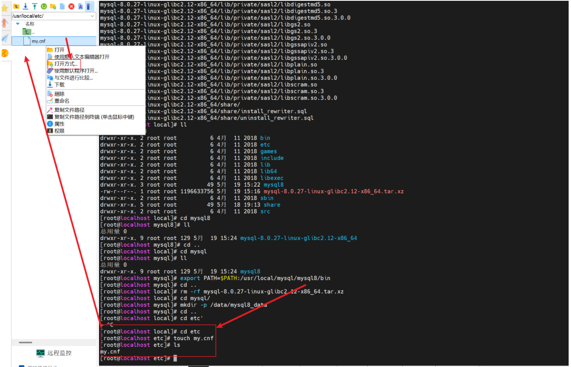The height and width of the screenshot is (367, 571).
Task: Refresh the current folder with green icon
Action: [43, 6]
